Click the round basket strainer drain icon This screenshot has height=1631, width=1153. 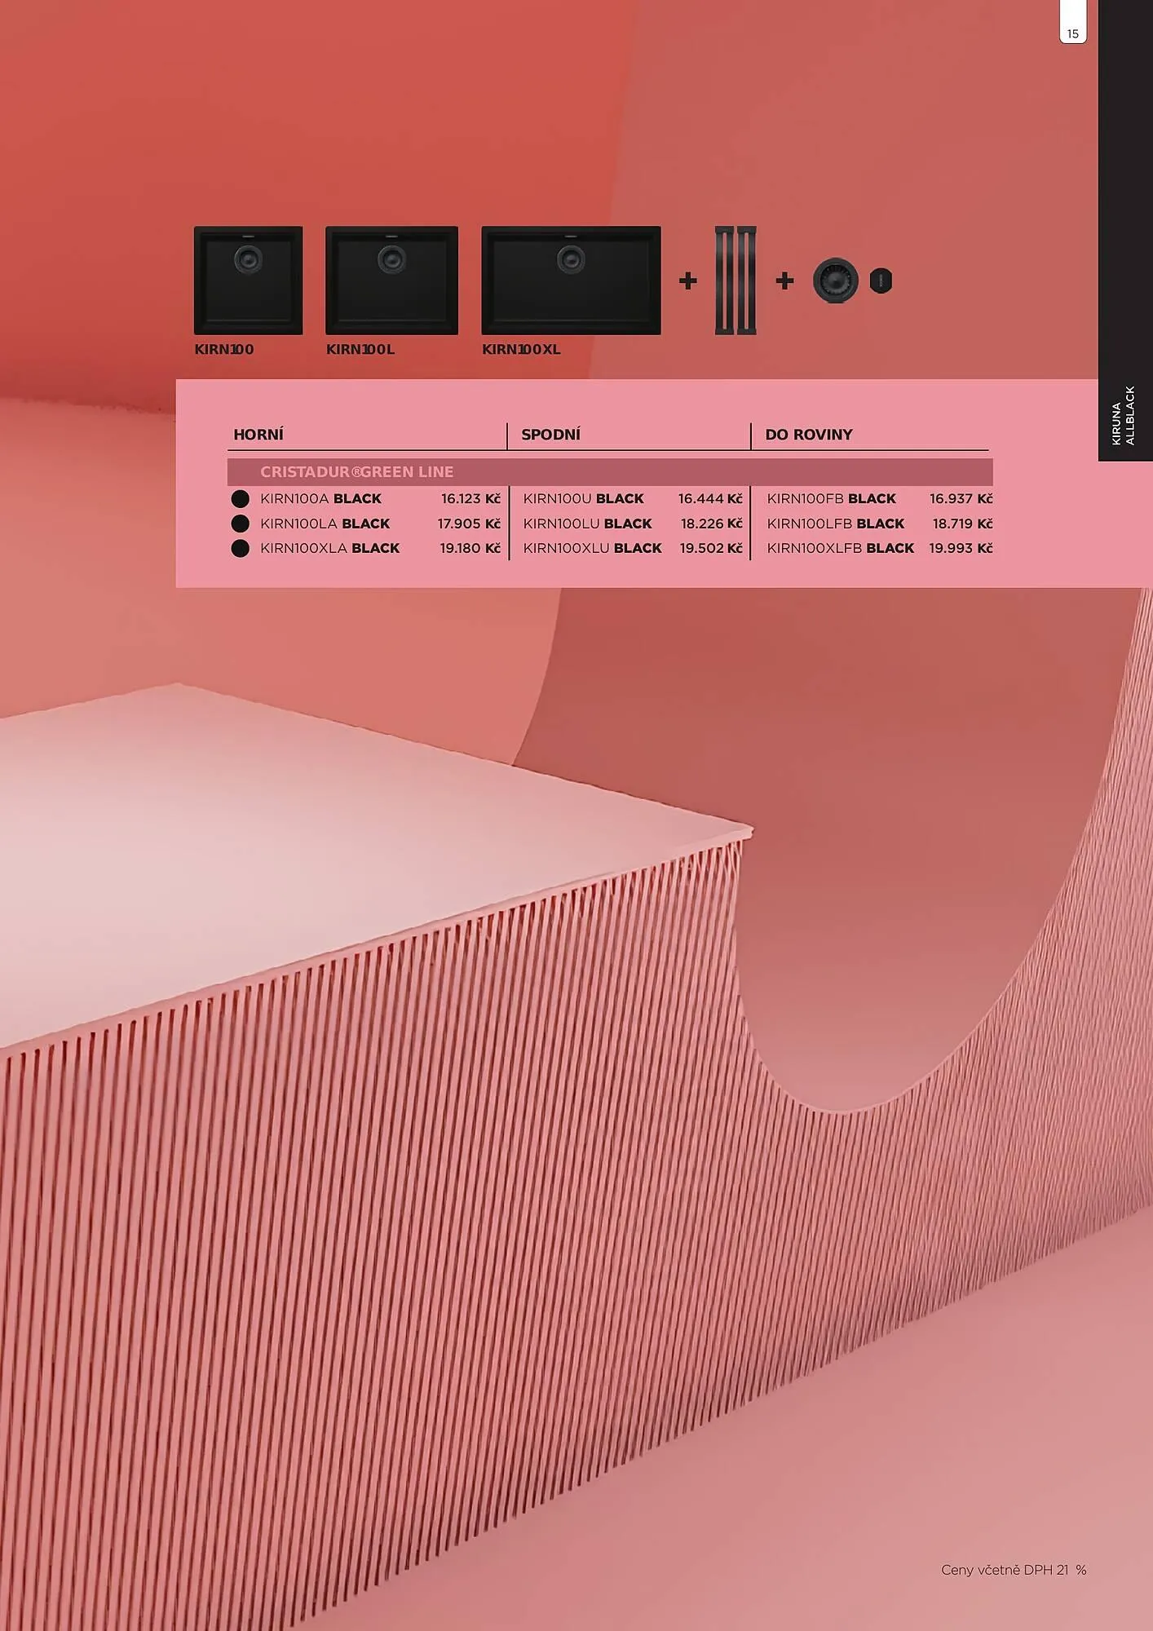tap(836, 281)
